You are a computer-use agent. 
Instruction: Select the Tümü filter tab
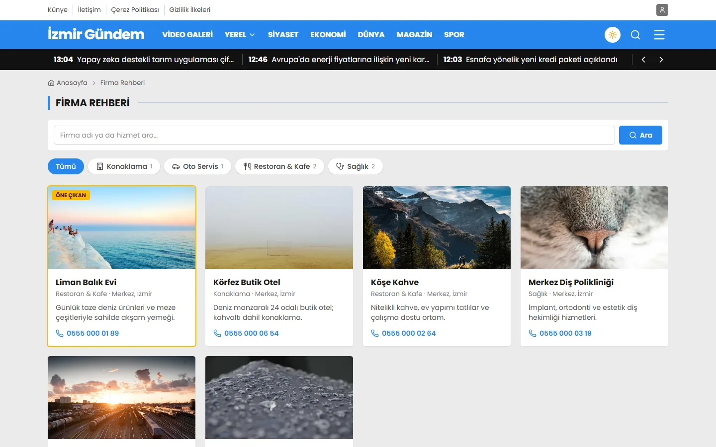tap(66, 166)
